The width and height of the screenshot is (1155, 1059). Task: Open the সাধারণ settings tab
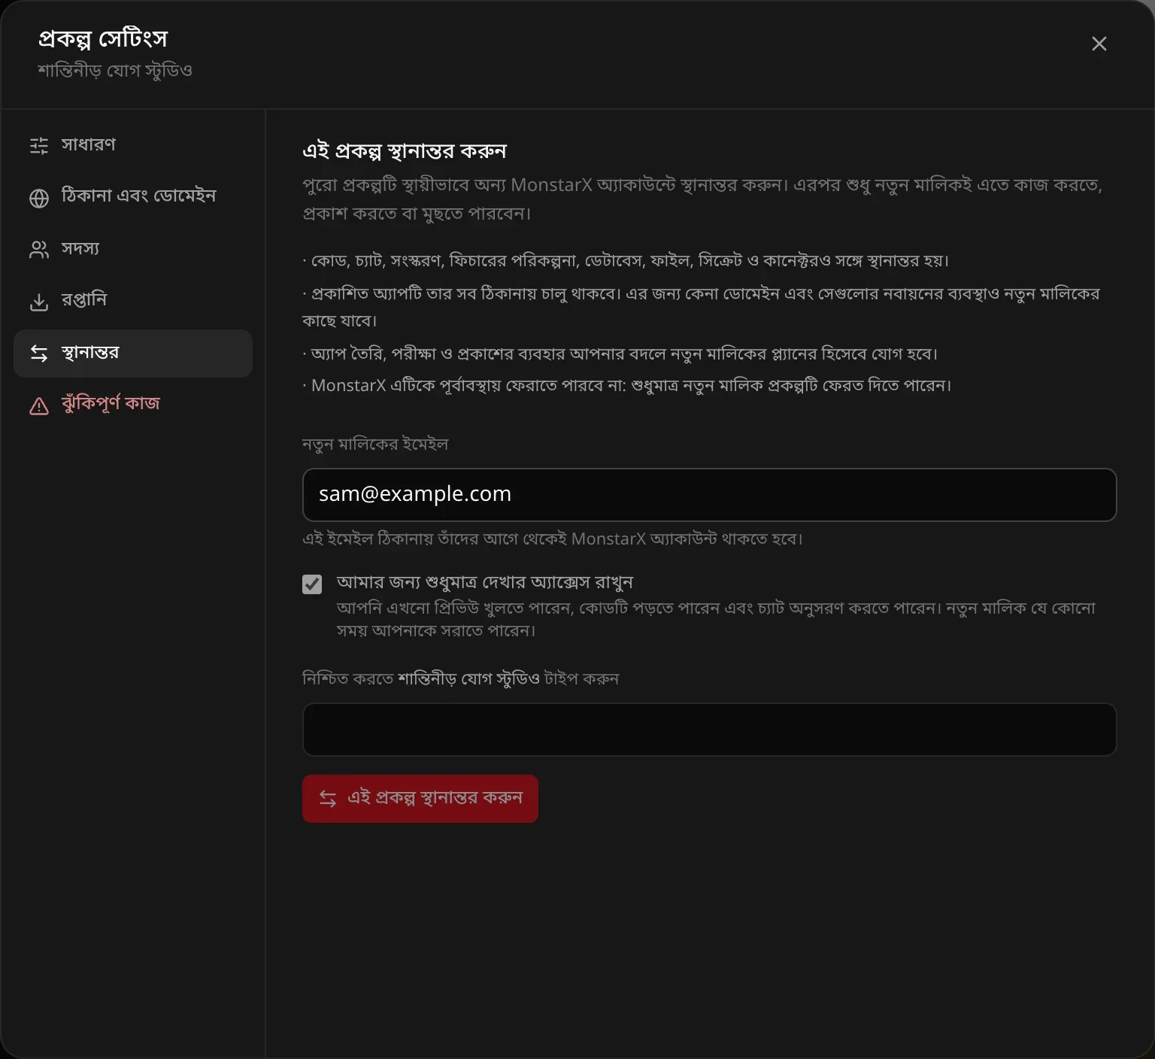click(133, 145)
